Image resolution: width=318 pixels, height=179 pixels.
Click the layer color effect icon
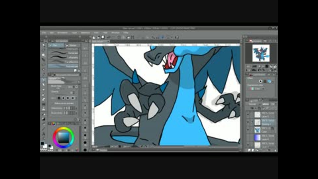pos(269,82)
